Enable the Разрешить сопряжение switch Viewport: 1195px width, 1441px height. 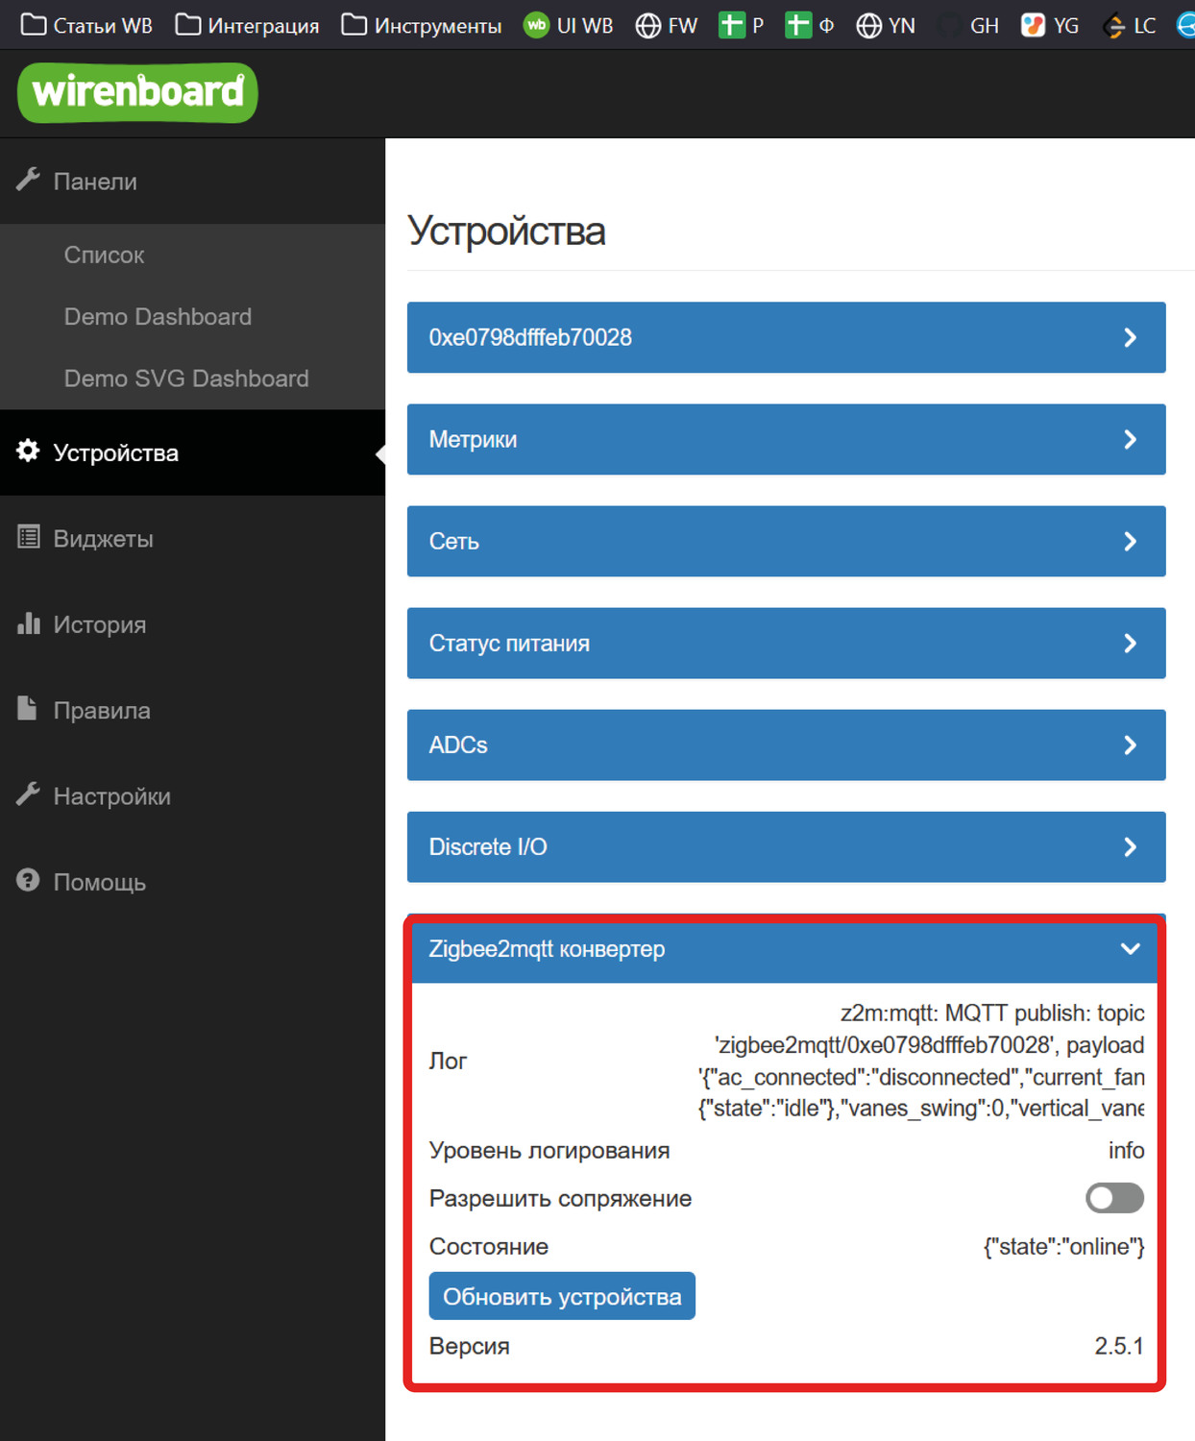tap(1114, 1198)
